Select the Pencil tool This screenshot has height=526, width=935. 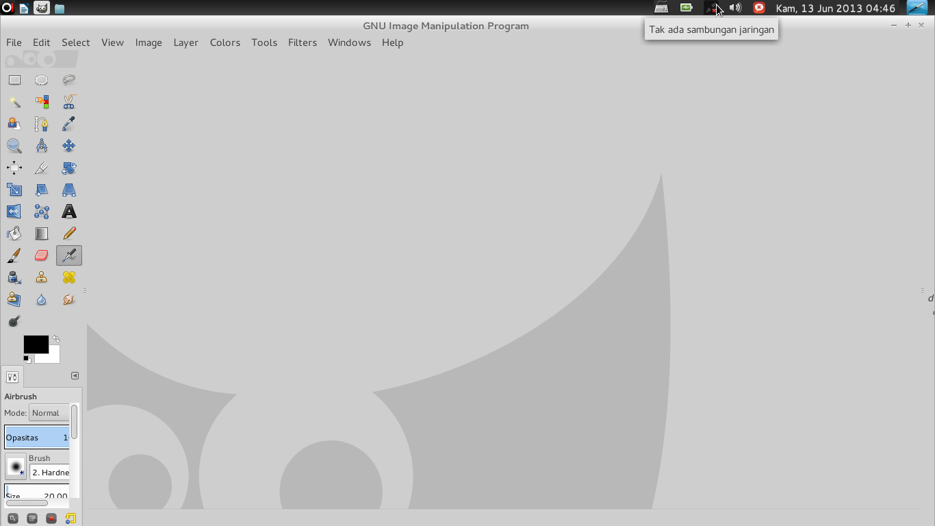(69, 234)
